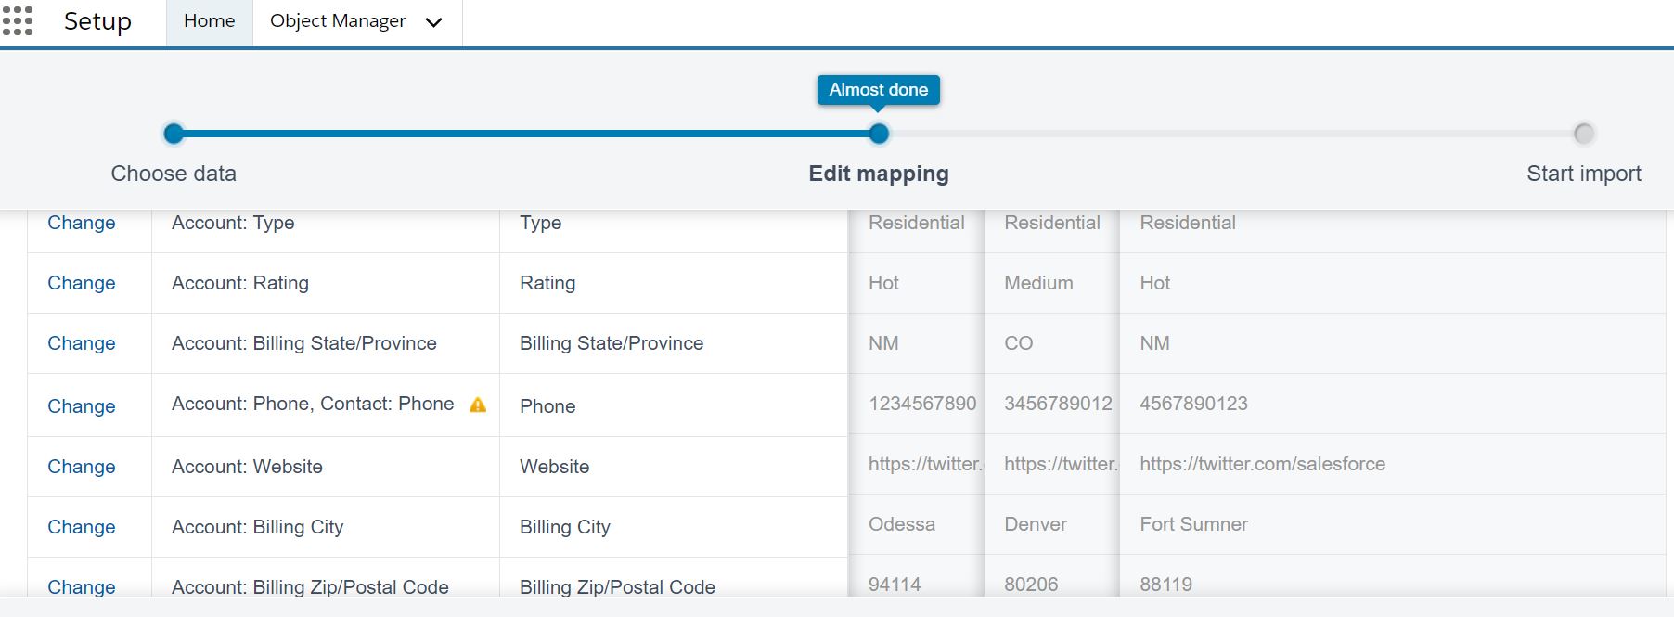This screenshot has width=1674, height=617.
Task: Click the Phone mapping warning icon
Action: coord(478,405)
